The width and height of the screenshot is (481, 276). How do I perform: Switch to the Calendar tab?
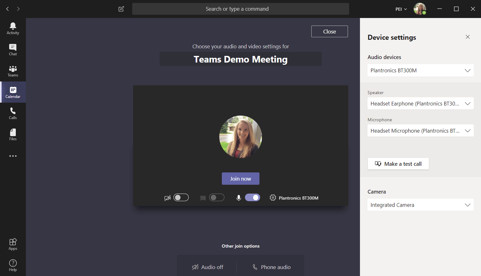(13, 92)
